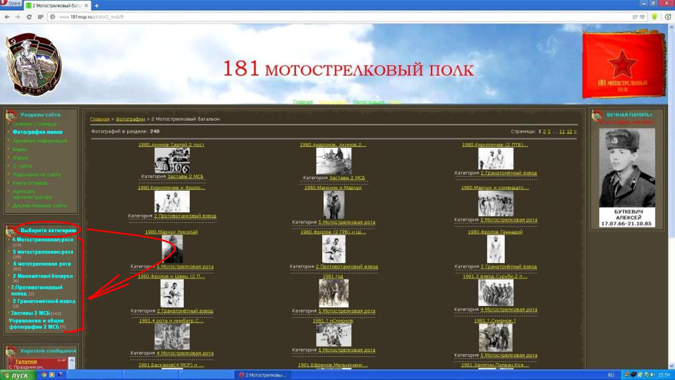Click the red regiment flag image
The width and height of the screenshot is (675, 380).
[x=623, y=64]
